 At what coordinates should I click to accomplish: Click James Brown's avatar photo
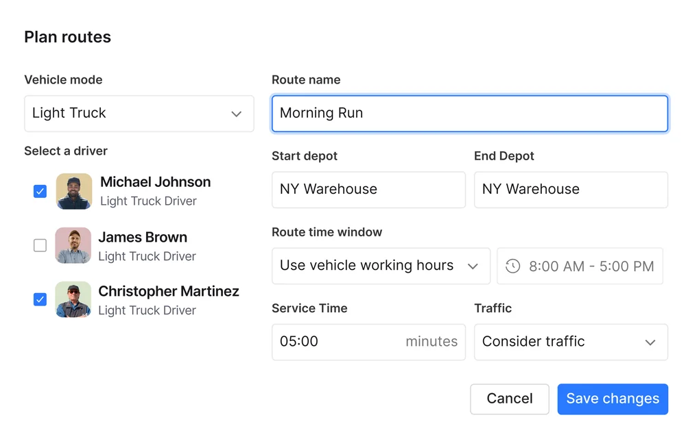click(x=73, y=245)
